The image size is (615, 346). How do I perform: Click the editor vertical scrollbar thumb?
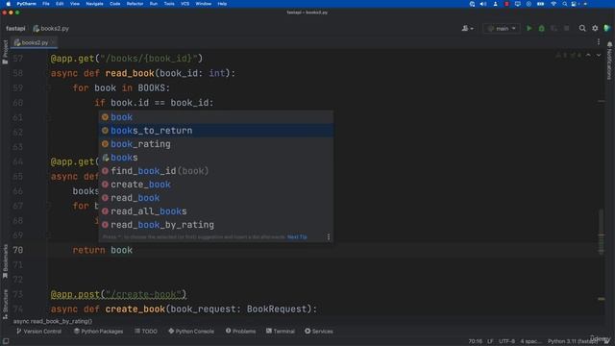click(601, 232)
